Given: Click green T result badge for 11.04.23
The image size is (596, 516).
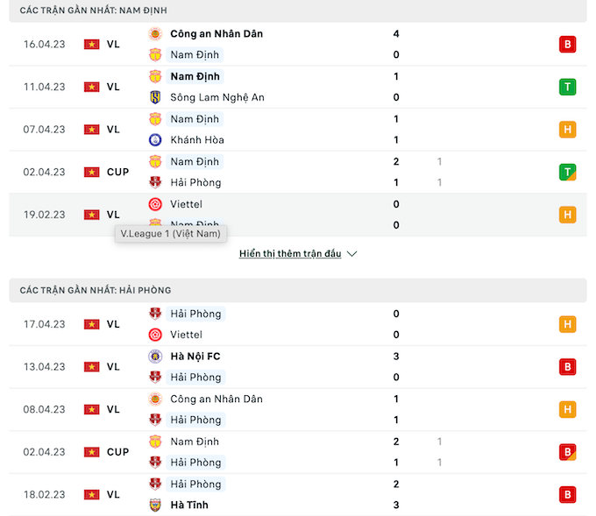Looking at the screenshot, I should 567,87.
